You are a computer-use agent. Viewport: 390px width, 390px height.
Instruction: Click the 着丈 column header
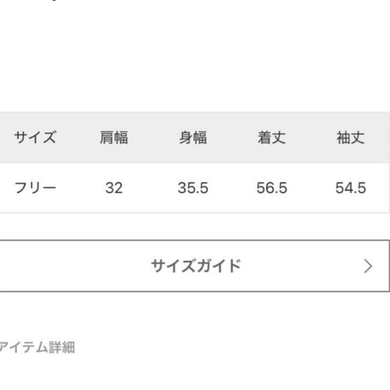[x=272, y=138]
